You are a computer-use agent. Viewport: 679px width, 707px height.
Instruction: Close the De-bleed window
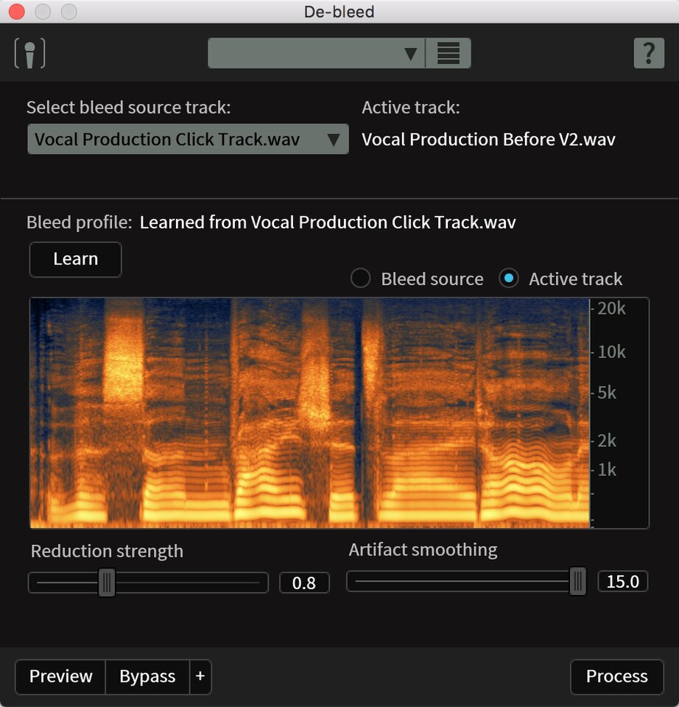[x=16, y=12]
